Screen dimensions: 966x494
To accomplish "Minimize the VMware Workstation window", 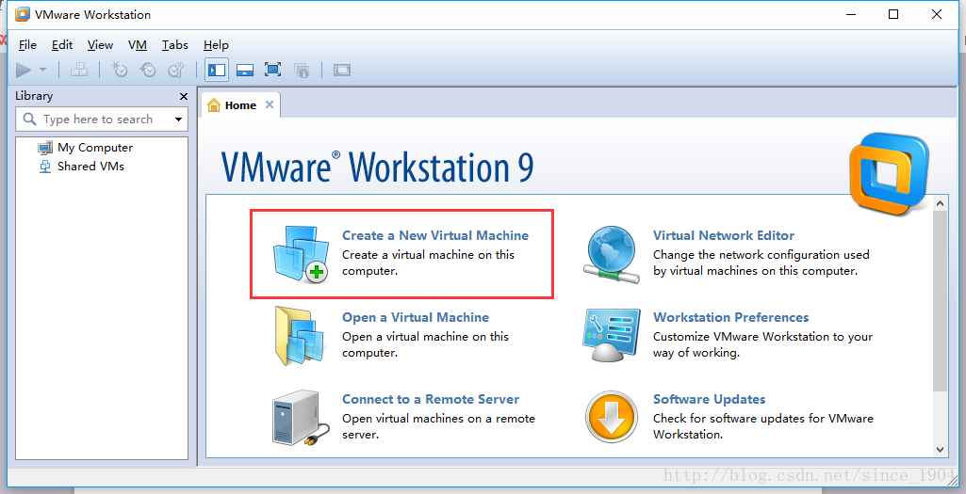I will pos(851,14).
